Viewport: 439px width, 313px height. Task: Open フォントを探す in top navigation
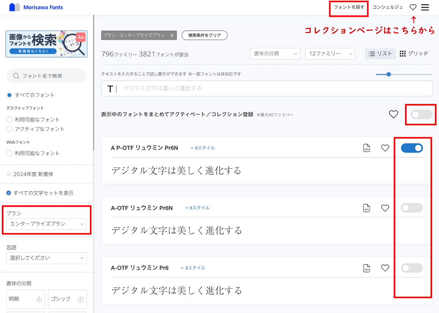349,7
